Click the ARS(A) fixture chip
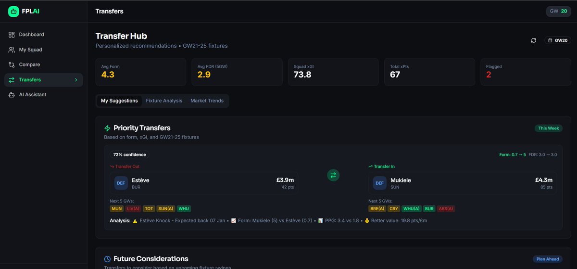577x269 pixels. click(446, 209)
